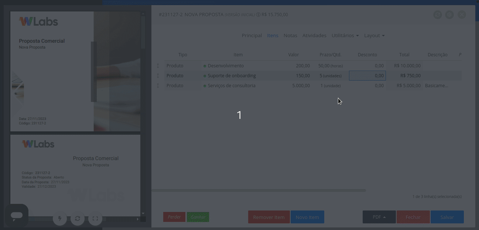Select the Desenvolvimento item row
Image resolution: width=479 pixels, height=230 pixels.
(238, 66)
